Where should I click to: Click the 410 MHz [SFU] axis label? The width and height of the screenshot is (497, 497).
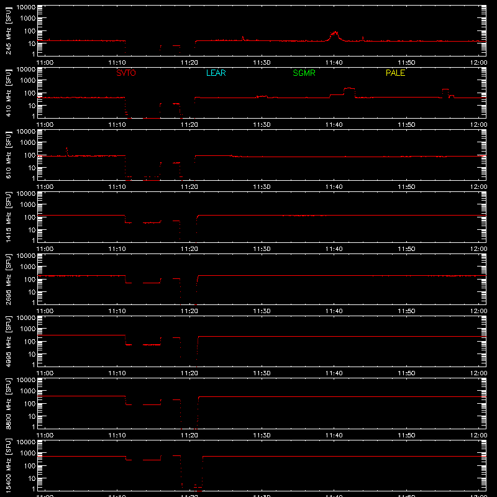9,93
